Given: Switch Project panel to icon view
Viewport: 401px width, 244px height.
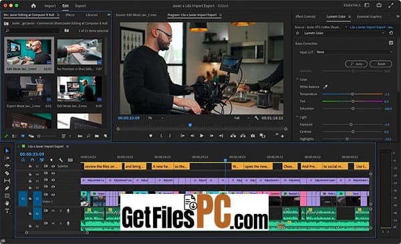Looking at the screenshot, I should click(x=23, y=136).
